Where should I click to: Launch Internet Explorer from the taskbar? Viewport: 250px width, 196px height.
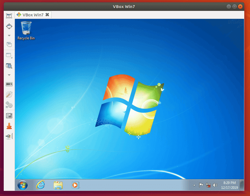[40, 185]
